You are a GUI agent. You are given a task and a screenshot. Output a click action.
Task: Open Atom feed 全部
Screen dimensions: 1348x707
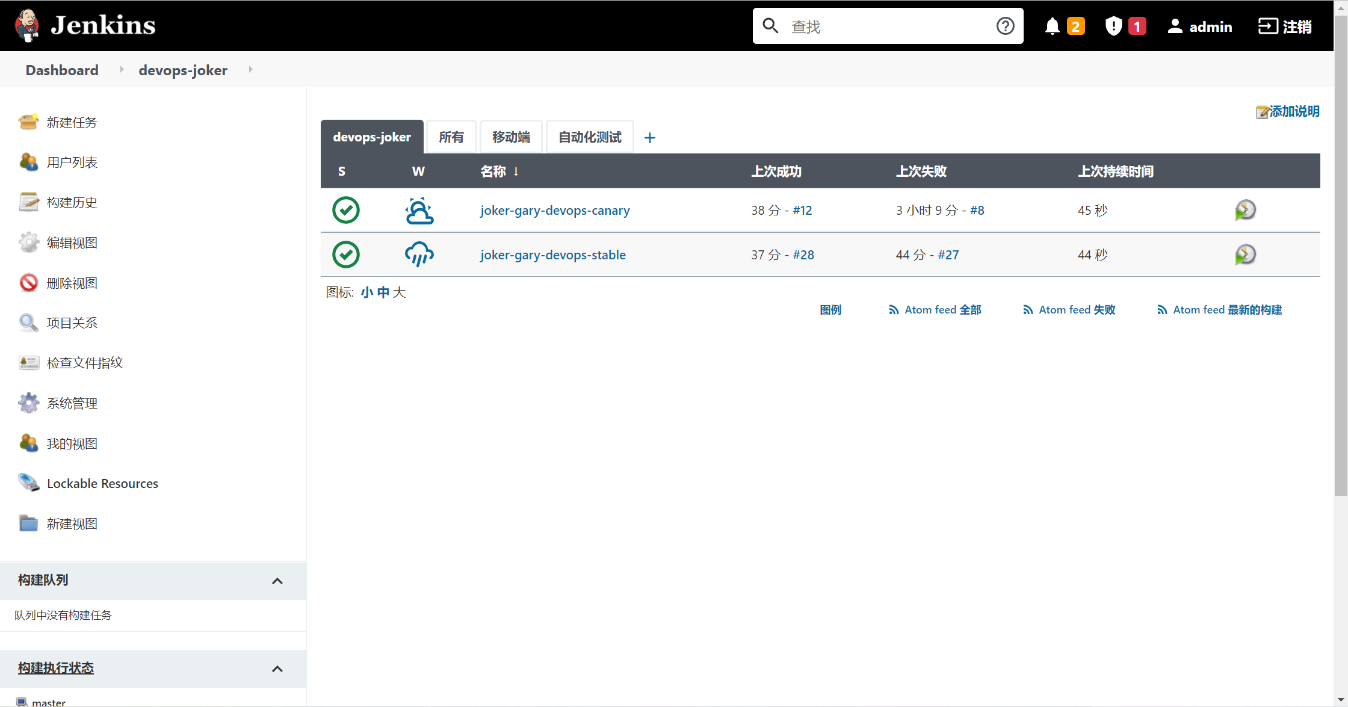[x=935, y=310]
